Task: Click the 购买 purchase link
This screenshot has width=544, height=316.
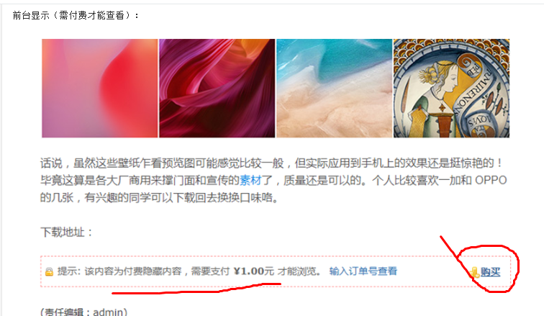Action: (x=490, y=272)
